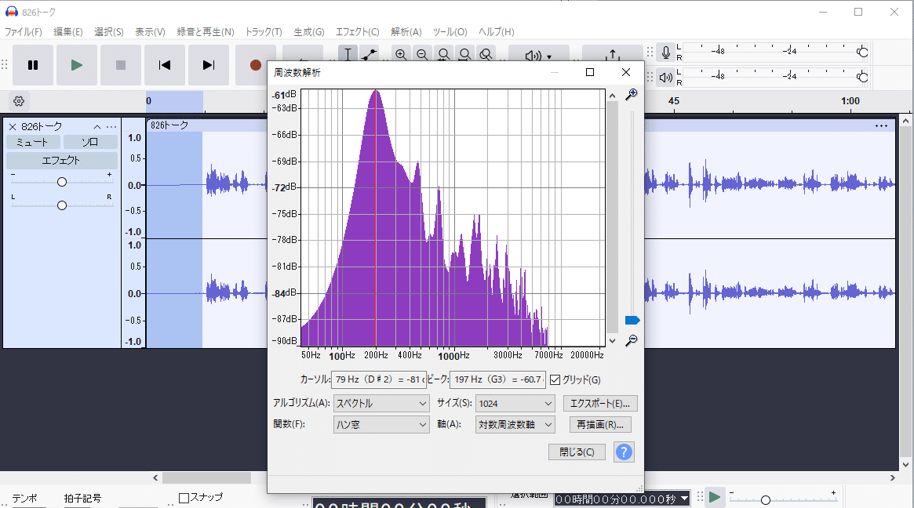Click the horizontal scrollbar right arrow
The image size is (914, 508).
pyautogui.click(x=893, y=477)
